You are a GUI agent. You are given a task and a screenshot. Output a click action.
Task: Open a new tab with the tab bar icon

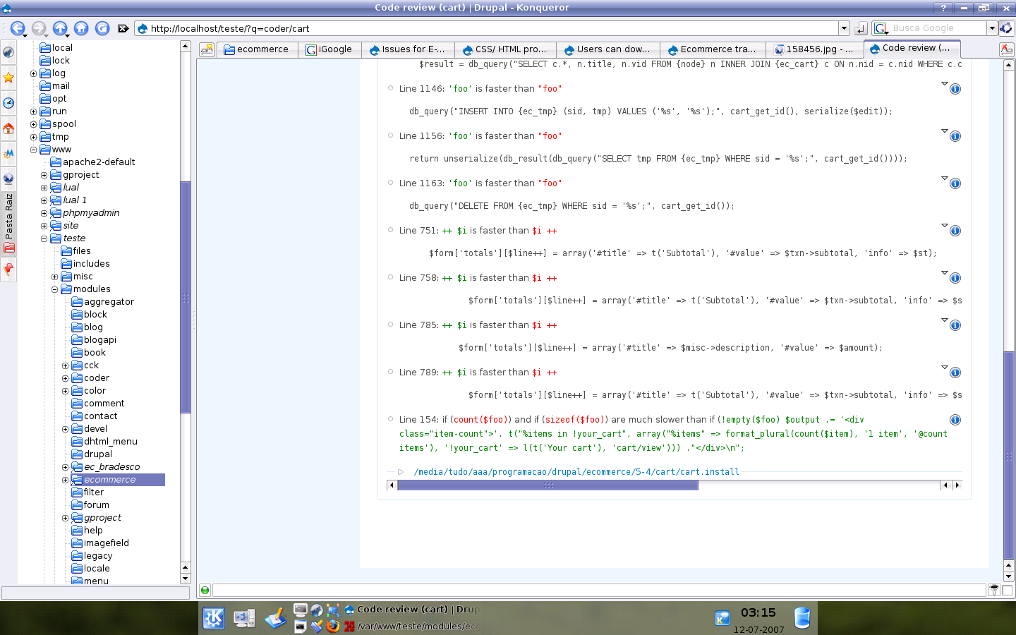click(207, 49)
